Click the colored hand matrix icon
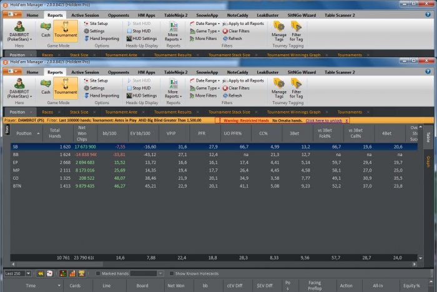The image size is (437, 292). point(63,274)
